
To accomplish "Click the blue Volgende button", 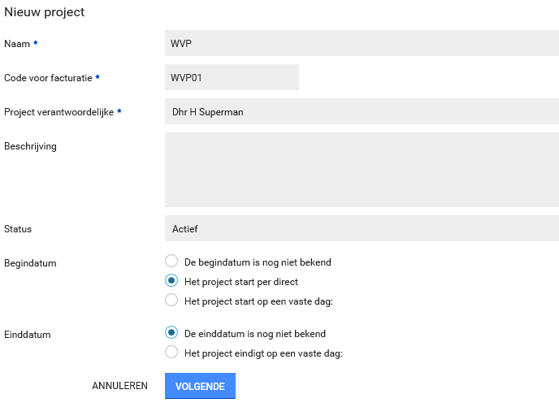I will [x=200, y=386].
